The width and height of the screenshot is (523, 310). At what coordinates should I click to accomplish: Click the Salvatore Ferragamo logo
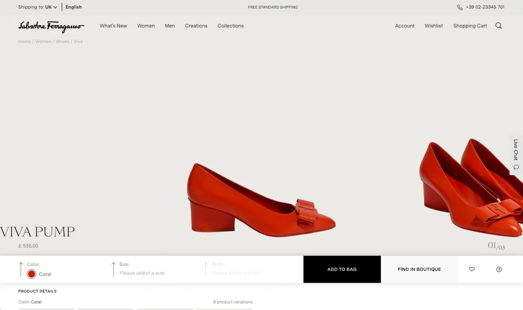50,27
